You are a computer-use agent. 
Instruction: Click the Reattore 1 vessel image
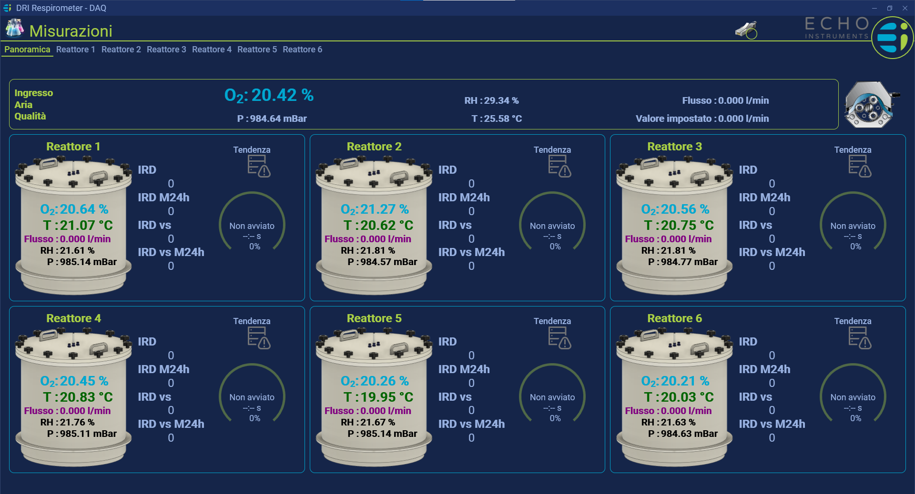pyautogui.click(x=73, y=226)
